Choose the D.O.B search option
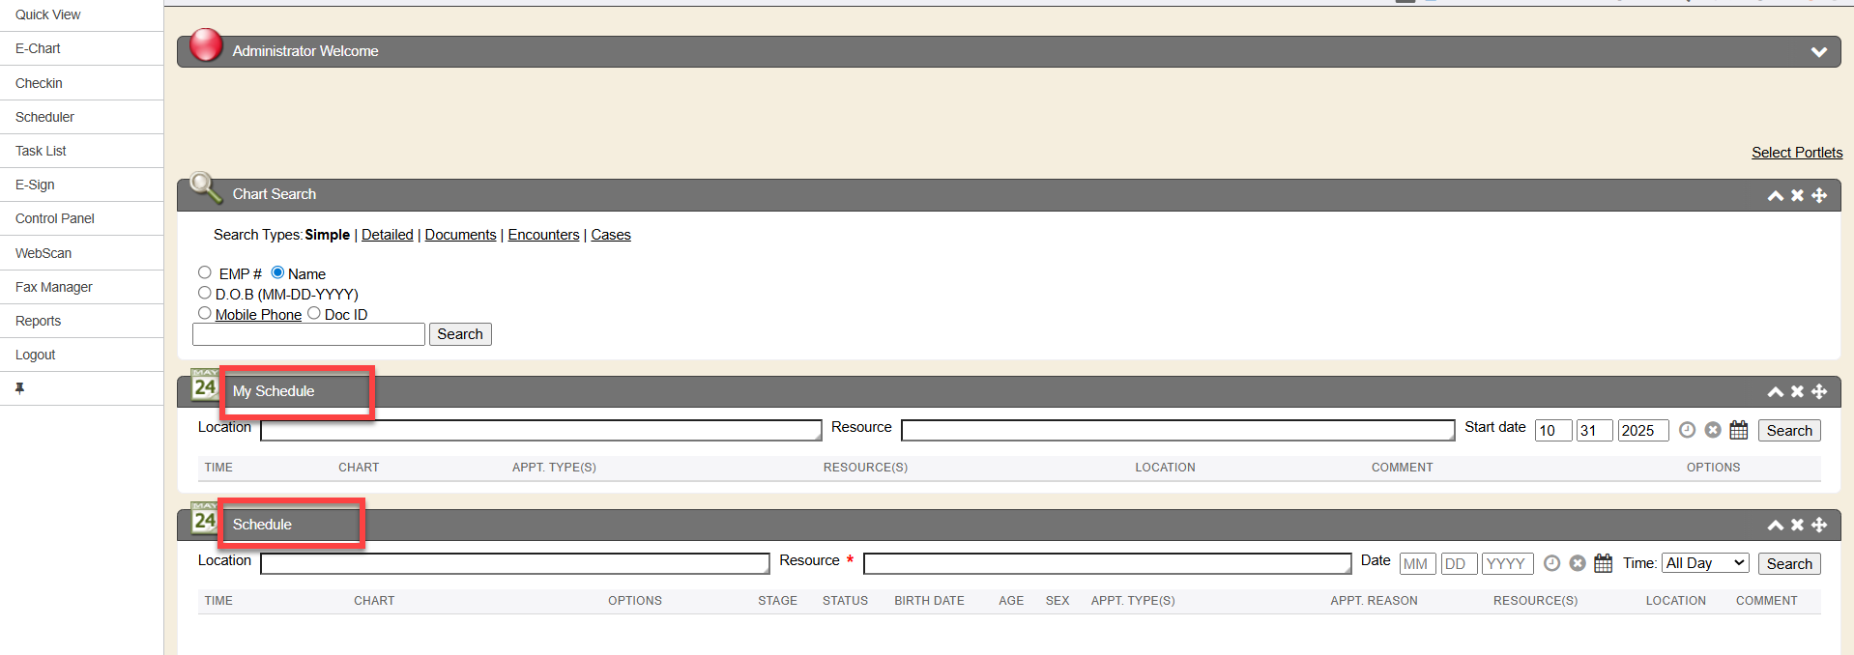The image size is (1854, 655). (205, 293)
